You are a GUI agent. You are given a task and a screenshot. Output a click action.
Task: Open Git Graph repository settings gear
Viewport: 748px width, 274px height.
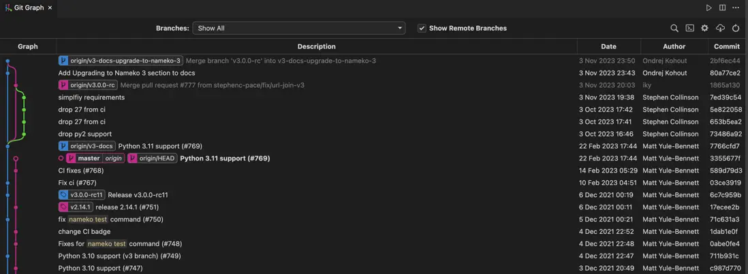pos(705,28)
